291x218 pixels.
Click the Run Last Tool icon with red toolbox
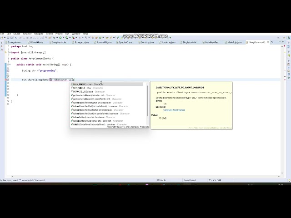tap(73, 38)
